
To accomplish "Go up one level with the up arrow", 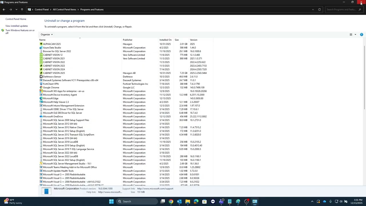I will click(22, 9).
